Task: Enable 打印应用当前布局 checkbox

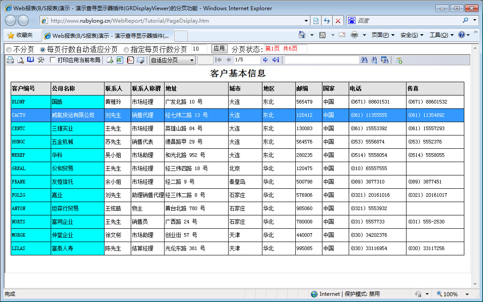Action: pos(53,60)
